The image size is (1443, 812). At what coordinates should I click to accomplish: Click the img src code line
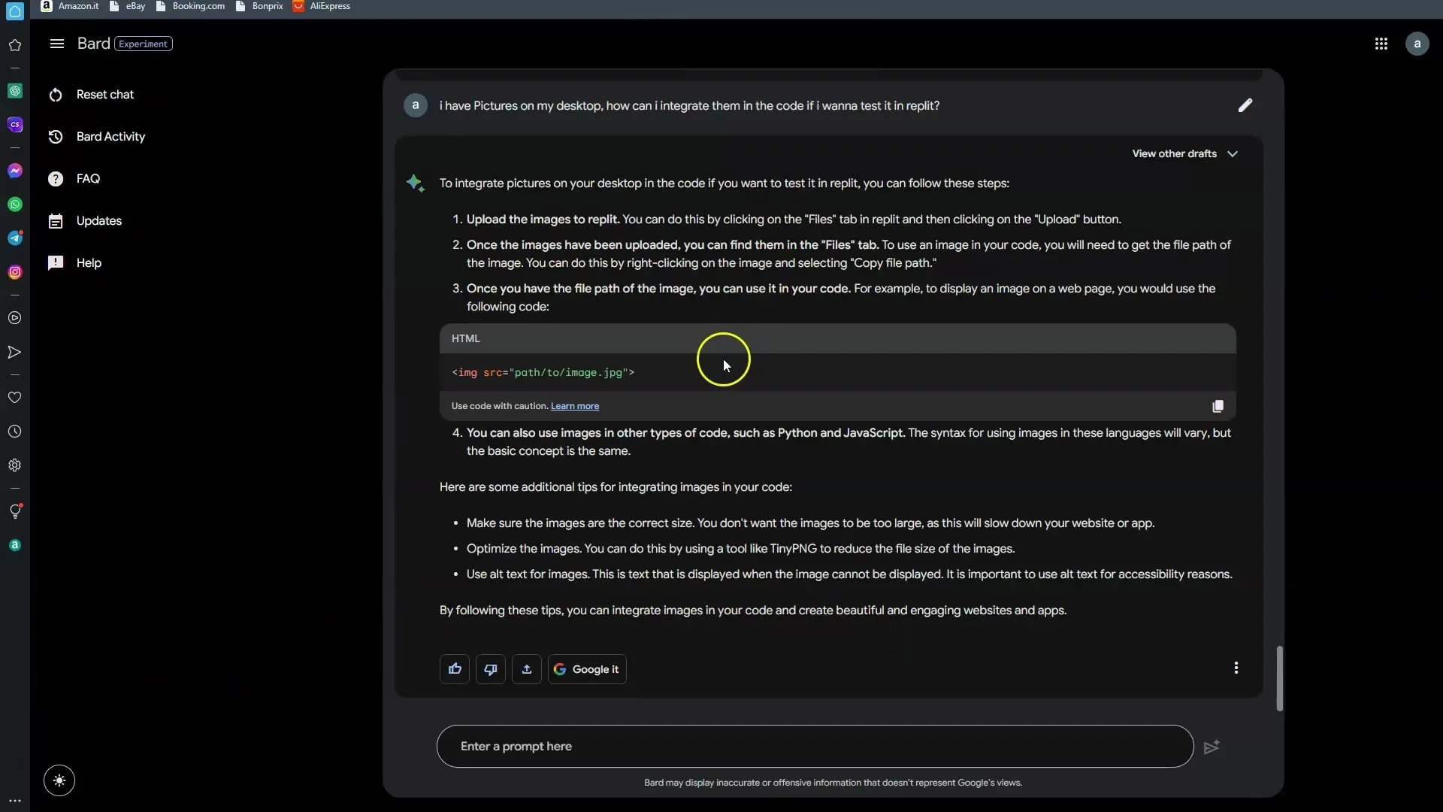(x=543, y=373)
